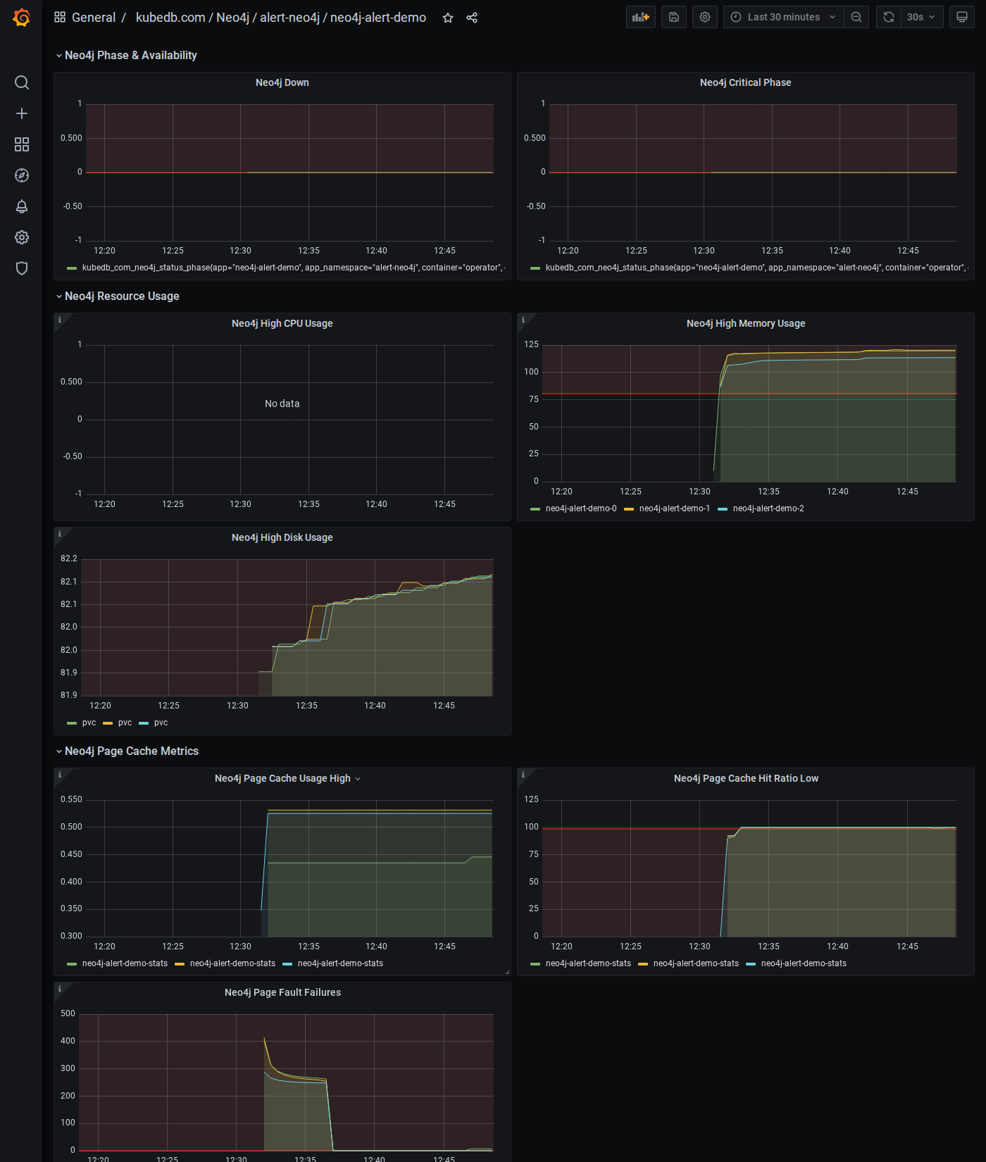Image resolution: width=986 pixels, height=1162 pixels.
Task: Show info for Neo4j Page Fault Failures panel
Action: click(60, 989)
